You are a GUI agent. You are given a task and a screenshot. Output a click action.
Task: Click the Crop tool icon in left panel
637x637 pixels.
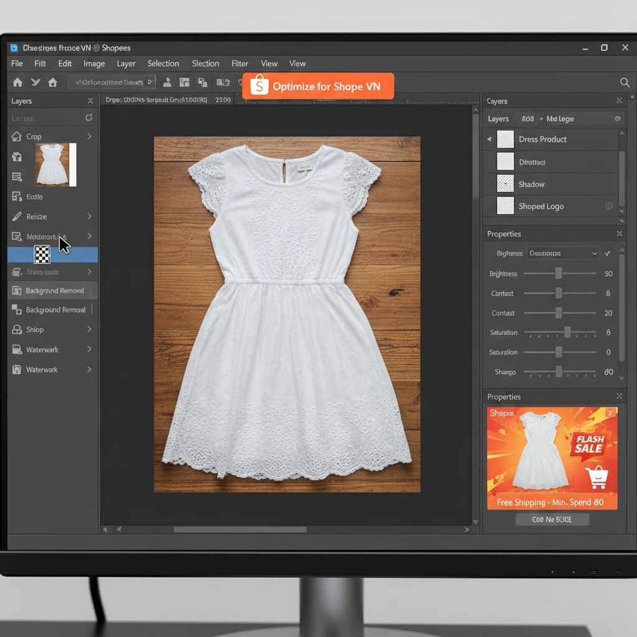[x=17, y=136]
